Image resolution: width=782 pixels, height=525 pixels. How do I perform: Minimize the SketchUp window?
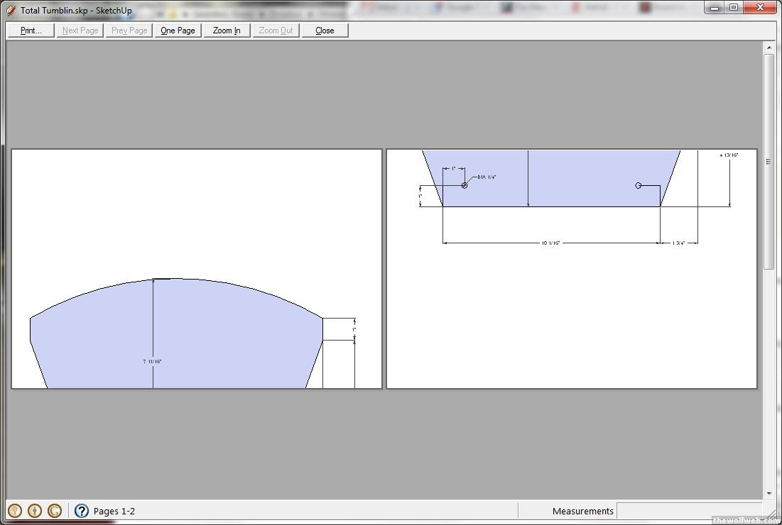click(716, 7)
